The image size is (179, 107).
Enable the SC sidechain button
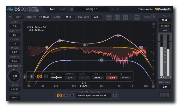coord(137,17)
